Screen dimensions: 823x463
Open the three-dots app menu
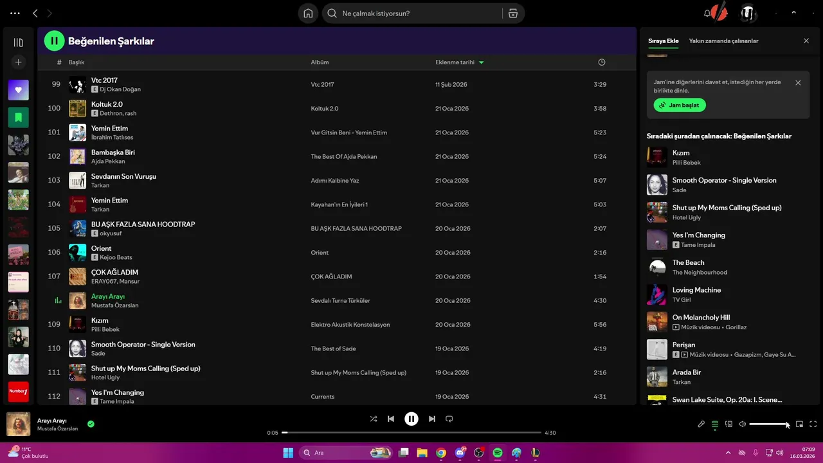point(15,14)
